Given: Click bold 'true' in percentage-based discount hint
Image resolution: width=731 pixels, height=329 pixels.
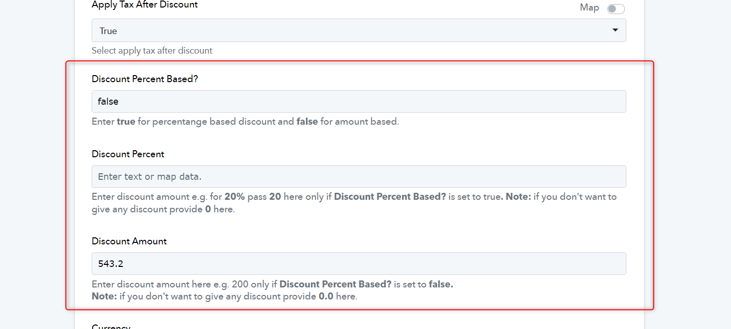Looking at the screenshot, I should 126,122.
